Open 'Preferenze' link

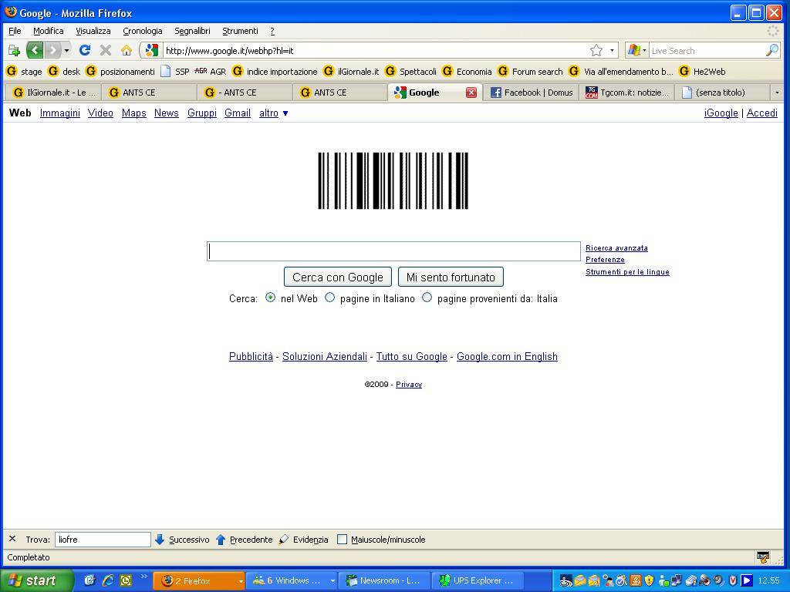[605, 260]
